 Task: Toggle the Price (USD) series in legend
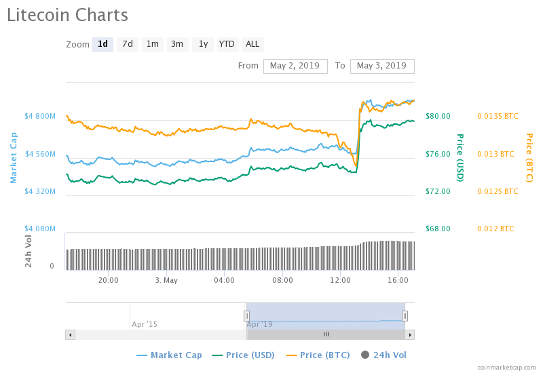pyautogui.click(x=244, y=355)
